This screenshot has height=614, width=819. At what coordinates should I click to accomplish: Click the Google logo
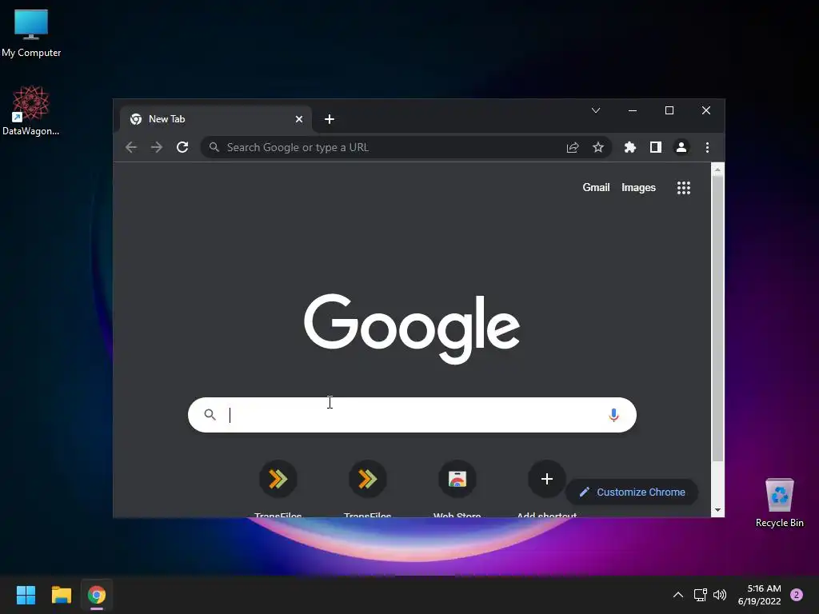pyautogui.click(x=412, y=329)
